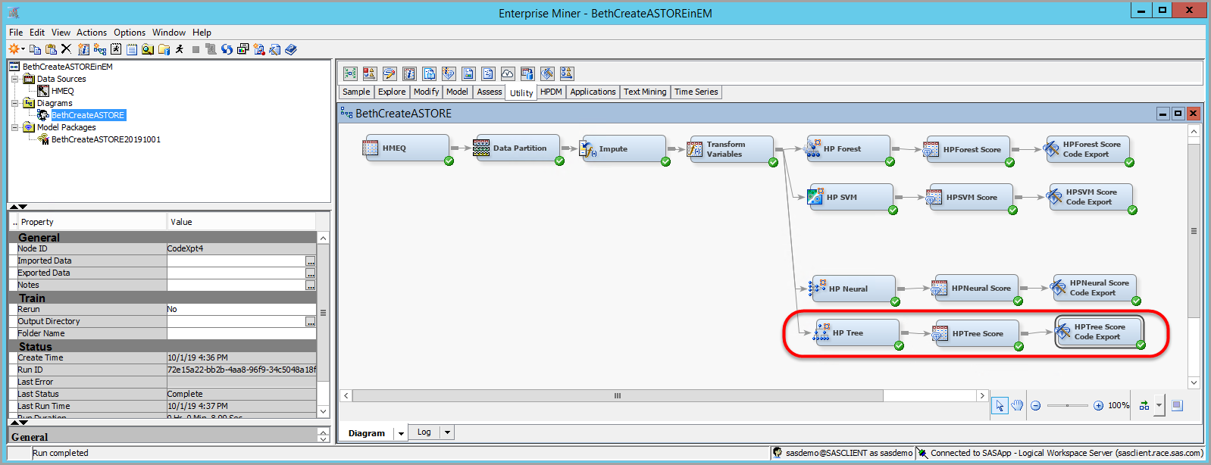Click the blue circular-arrows Refresh icon
This screenshot has width=1211, height=465.
227,49
